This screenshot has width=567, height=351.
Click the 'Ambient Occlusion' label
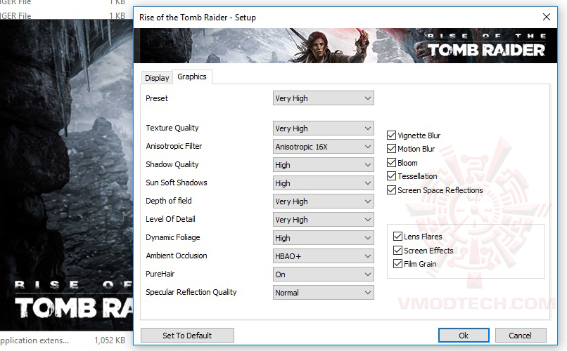pos(177,256)
